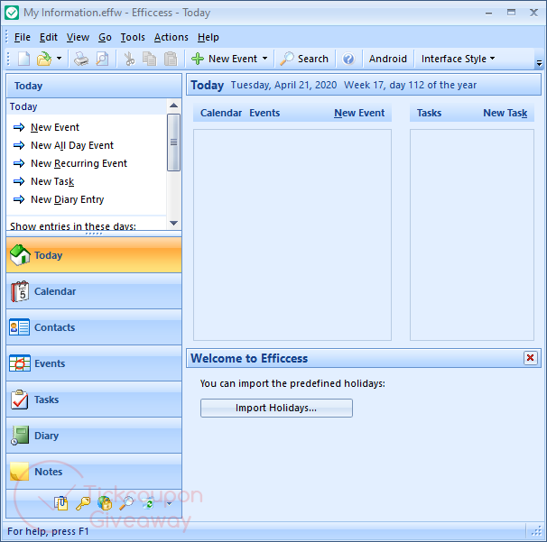Click New Recurring Event link
Viewport: 547px width, 542px height.
[79, 163]
